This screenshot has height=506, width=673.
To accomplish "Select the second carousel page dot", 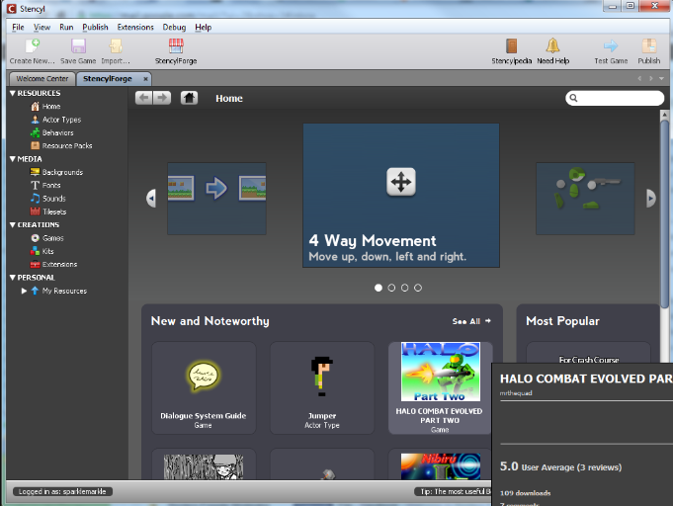I will [x=391, y=288].
